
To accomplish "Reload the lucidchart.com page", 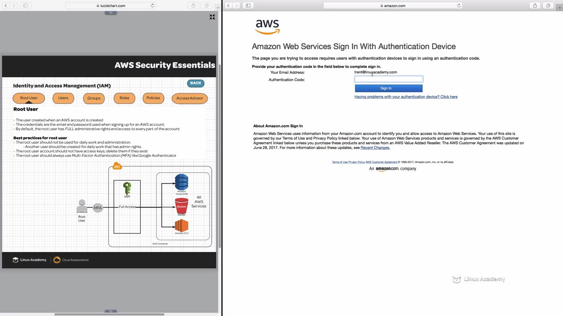I will [x=153, y=6].
